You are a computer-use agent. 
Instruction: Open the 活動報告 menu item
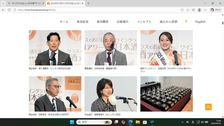(122, 22)
